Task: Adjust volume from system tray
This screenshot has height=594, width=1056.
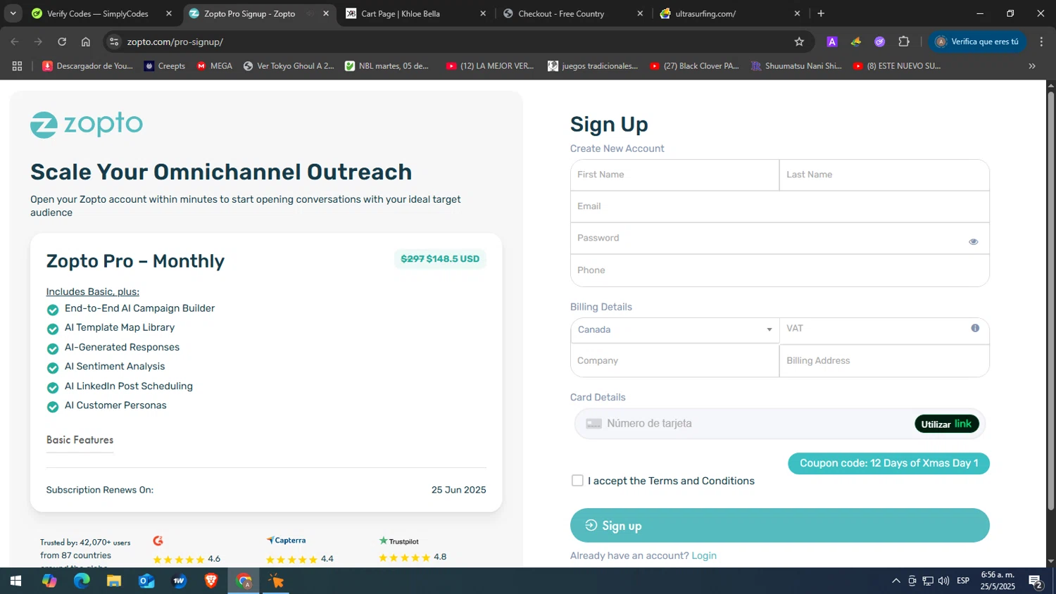Action: 943,581
